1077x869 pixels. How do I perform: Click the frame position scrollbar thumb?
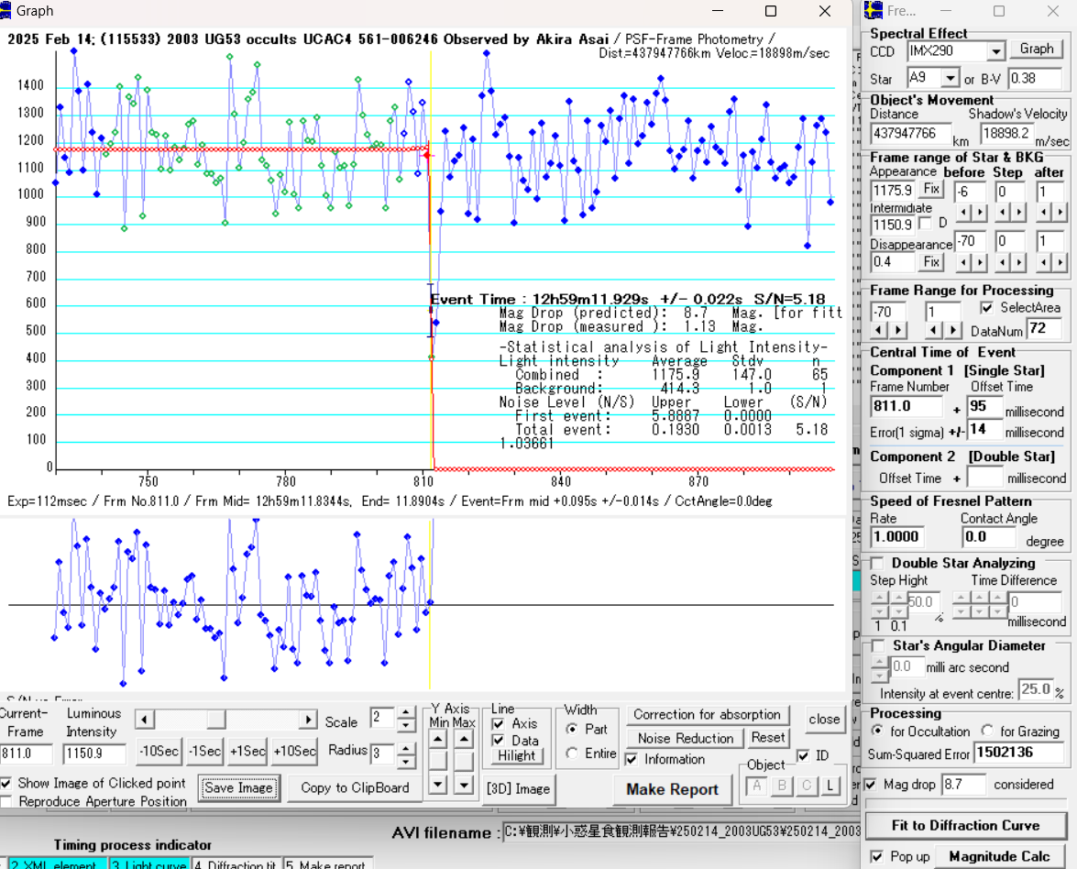click(215, 720)
